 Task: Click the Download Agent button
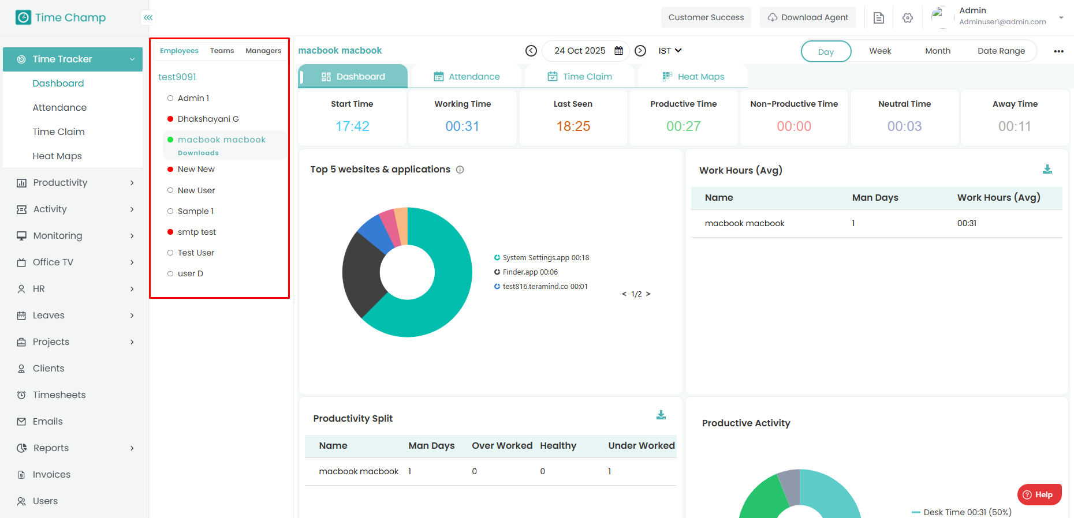point(808,17)
